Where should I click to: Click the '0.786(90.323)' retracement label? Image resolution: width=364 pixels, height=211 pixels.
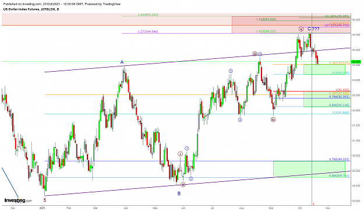coord(339,159)
